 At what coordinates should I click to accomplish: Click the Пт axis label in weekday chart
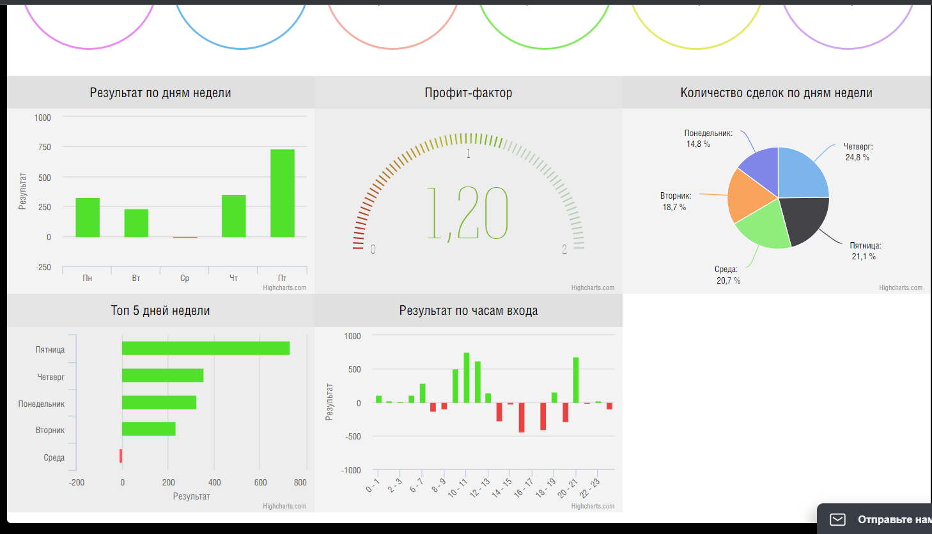[282, 278]
